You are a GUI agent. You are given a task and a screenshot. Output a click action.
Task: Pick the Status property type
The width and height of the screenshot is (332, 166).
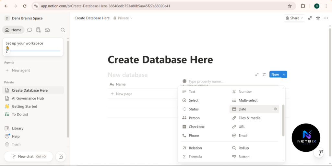click(205, 109)
